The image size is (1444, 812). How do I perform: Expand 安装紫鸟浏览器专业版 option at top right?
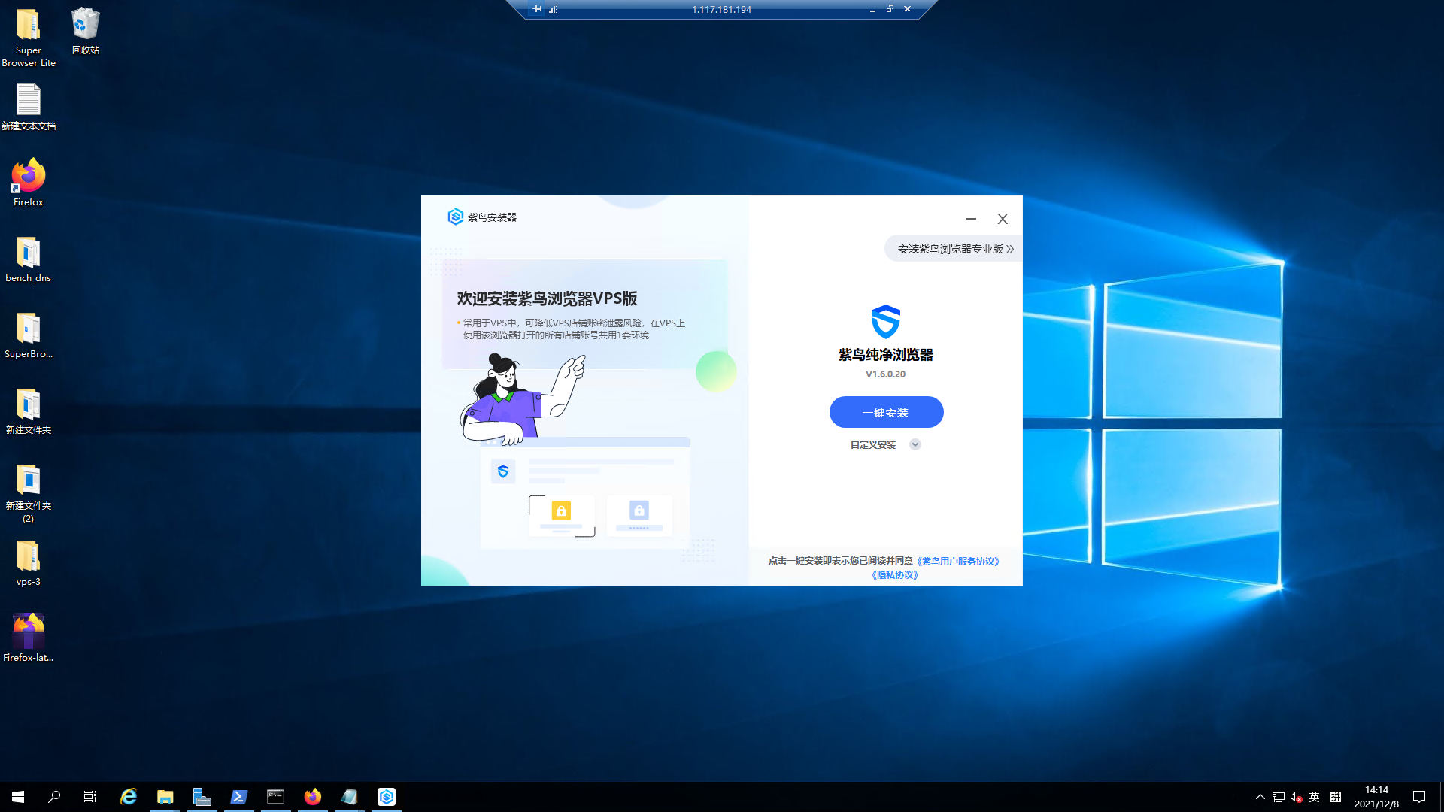pos(952,248)
